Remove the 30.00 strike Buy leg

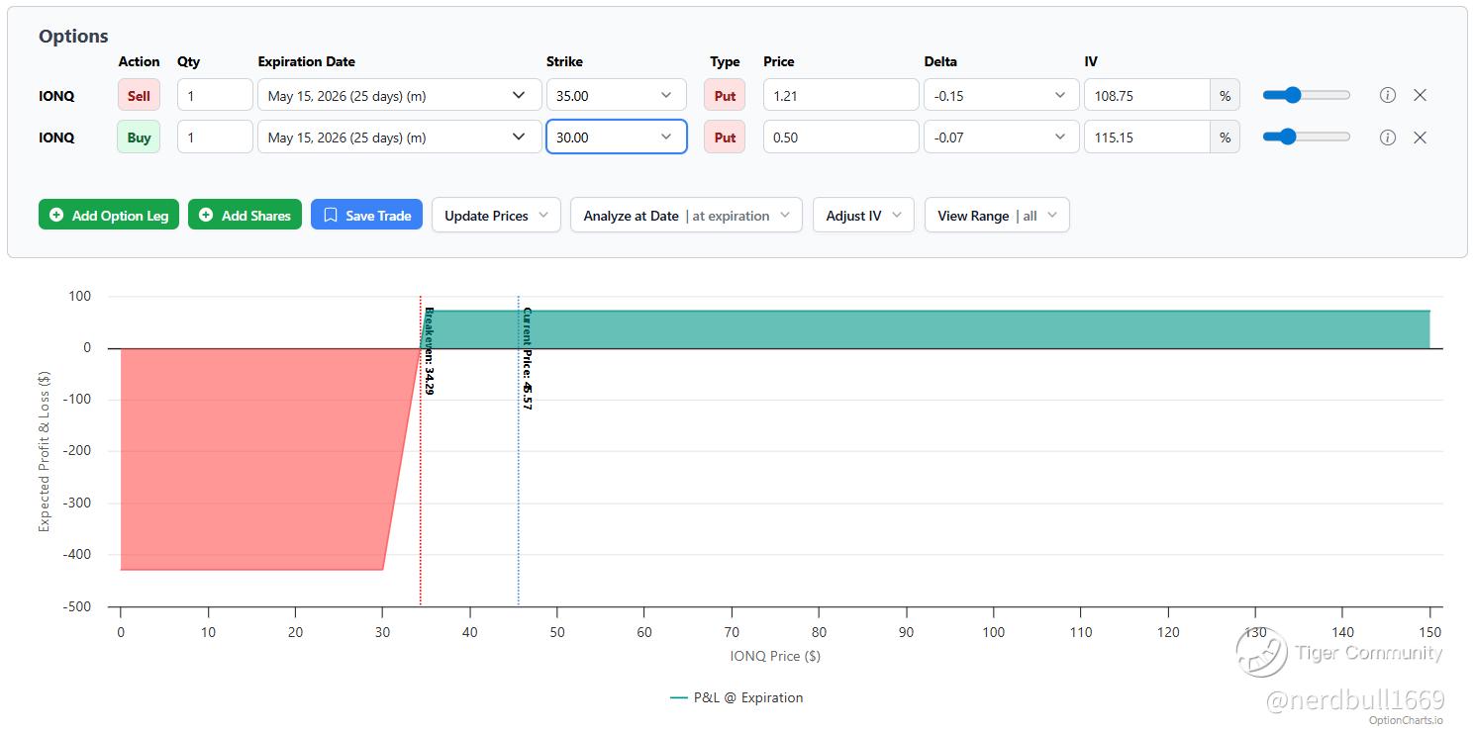click(1420, 137)
